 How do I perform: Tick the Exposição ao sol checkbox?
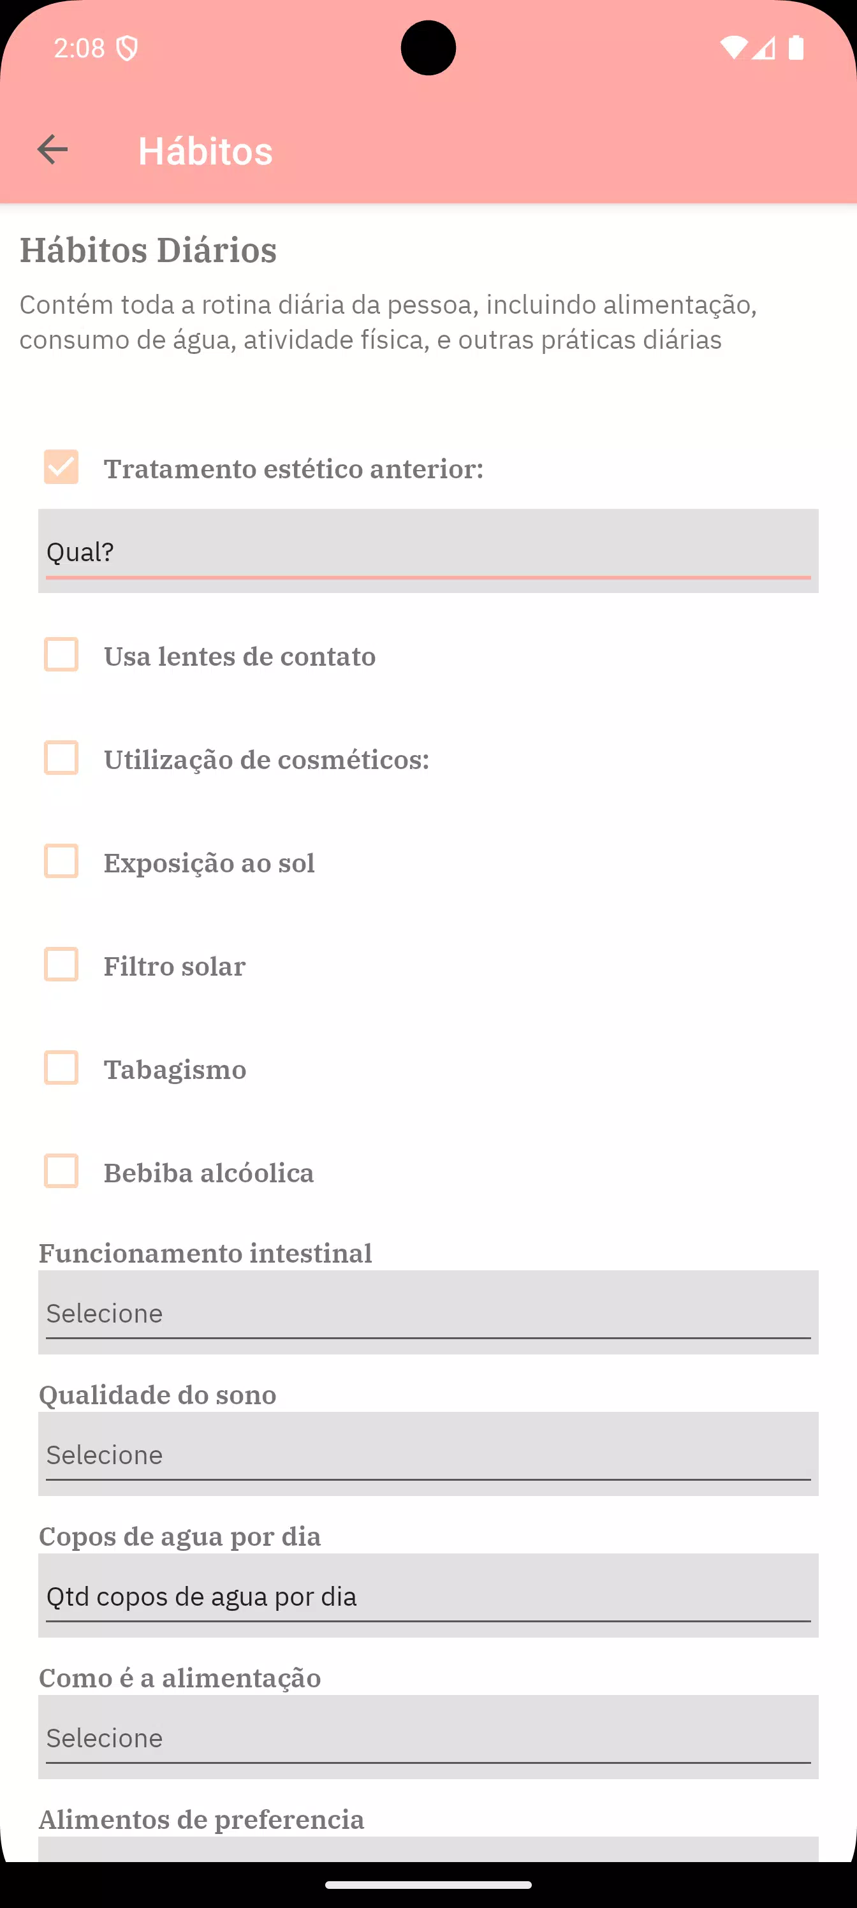[61, 862]
